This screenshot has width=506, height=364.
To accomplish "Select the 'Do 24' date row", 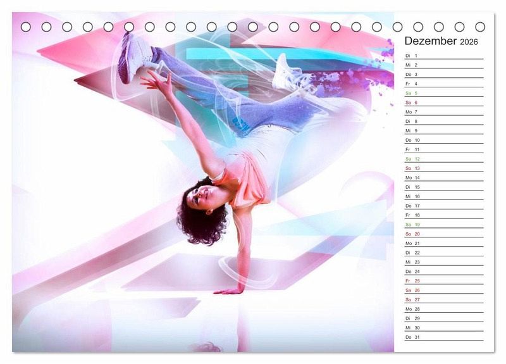I will coord(444,271).
